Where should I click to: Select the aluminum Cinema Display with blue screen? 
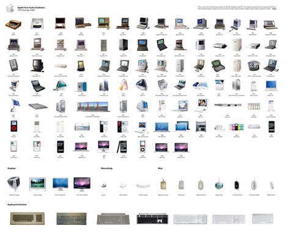(61, 184)
